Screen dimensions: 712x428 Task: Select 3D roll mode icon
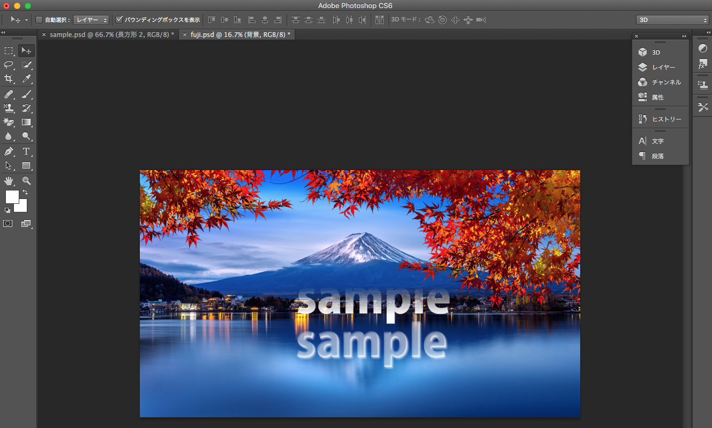(442, 20)
